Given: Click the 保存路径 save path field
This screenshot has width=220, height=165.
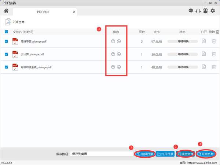Looking at the screenshot, I should point(102,154).
